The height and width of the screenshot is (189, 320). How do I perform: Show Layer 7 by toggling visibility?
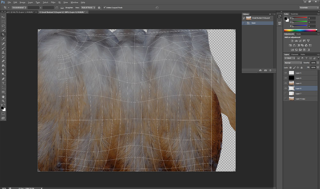pyautogui.click(x=286, y=93)
